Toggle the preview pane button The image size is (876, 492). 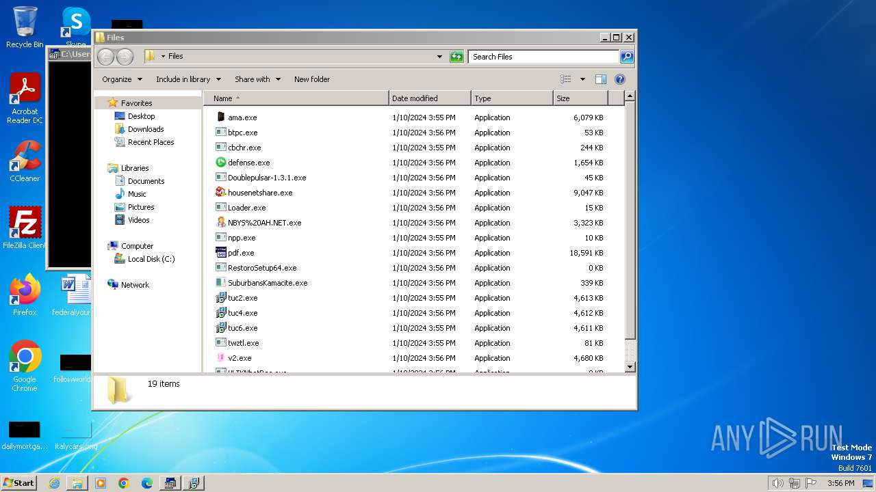coord(600,79)
